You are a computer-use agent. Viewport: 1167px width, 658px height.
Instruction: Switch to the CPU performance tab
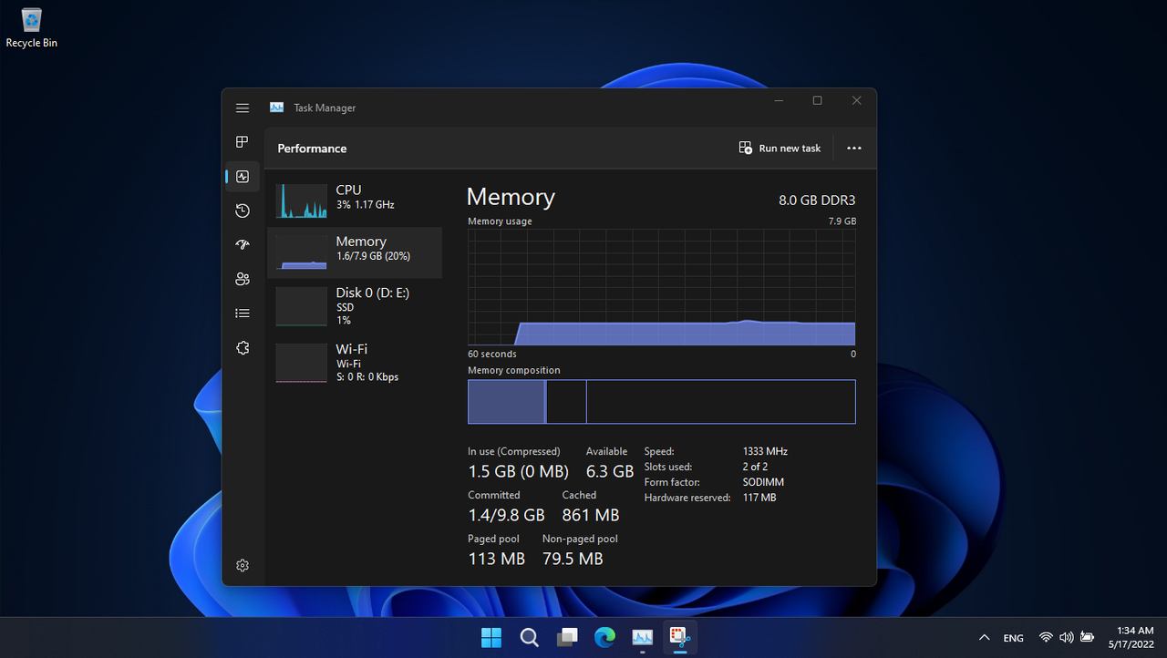pyautogui.click(x=355, y=197)
